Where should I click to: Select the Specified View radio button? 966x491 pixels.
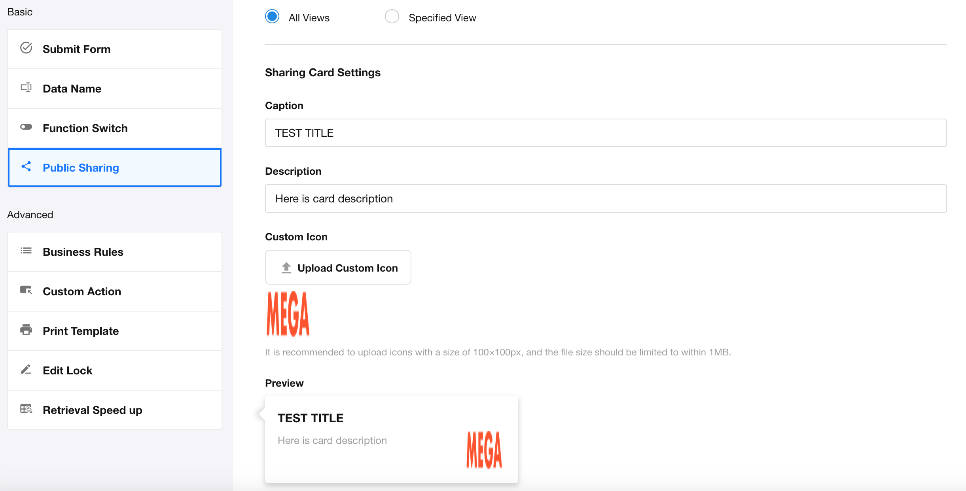(392, 17)
